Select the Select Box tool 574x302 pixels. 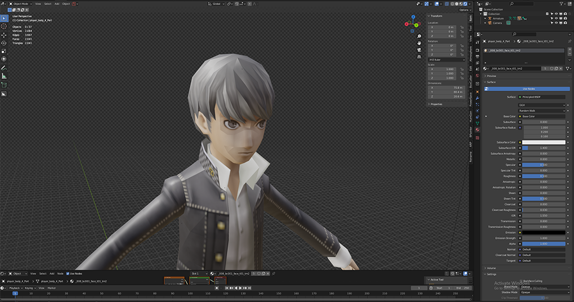[x=4, y=18]
